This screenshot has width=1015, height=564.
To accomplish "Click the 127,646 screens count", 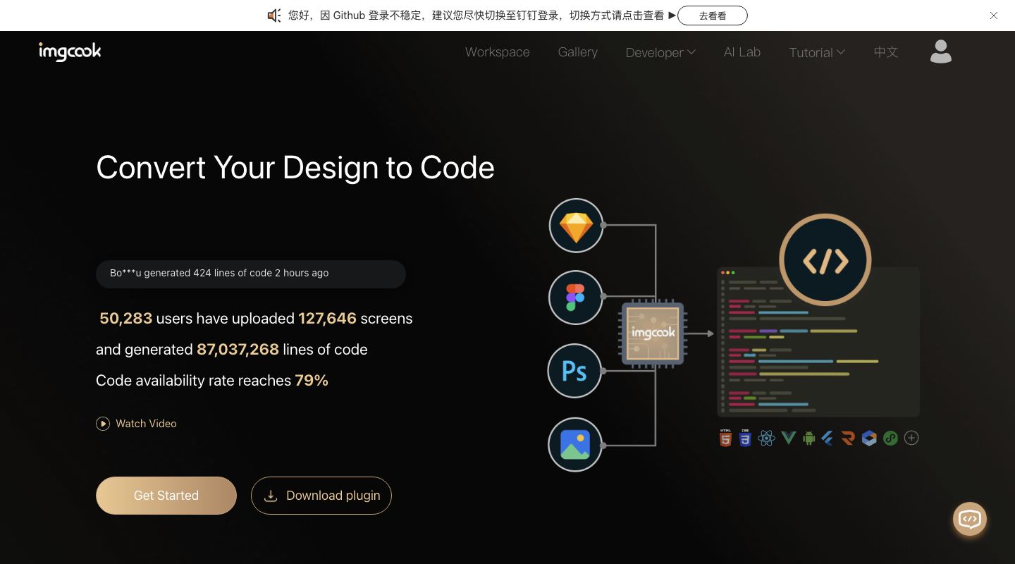I will tap(327, 319).
